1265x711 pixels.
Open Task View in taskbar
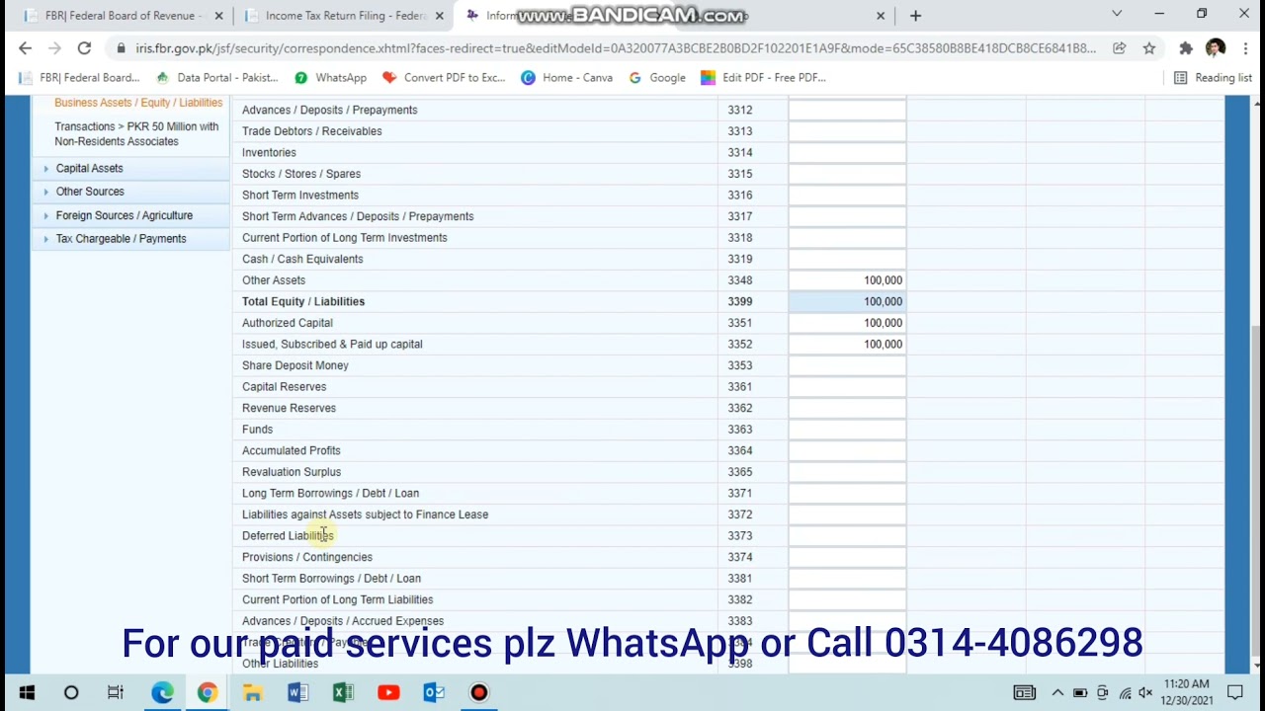tap(116, 693)
